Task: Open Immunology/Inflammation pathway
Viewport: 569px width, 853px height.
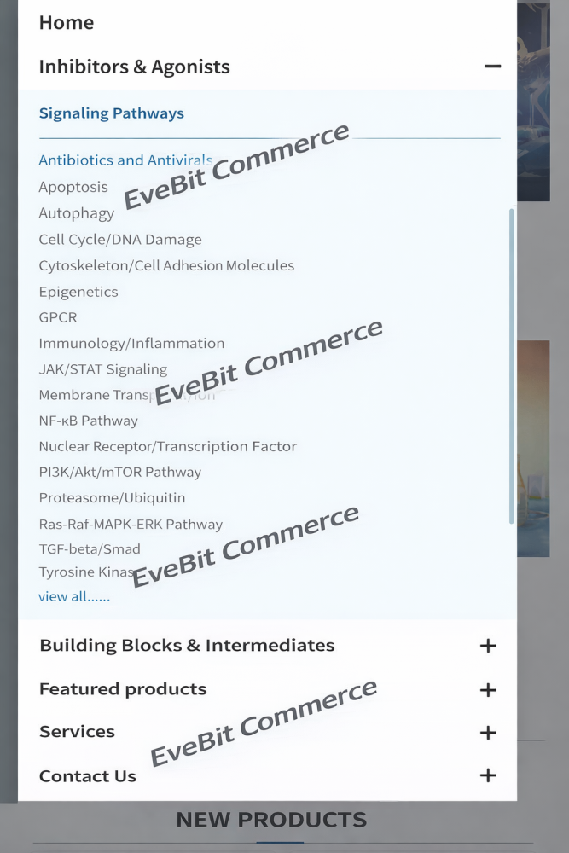Action: tap(131, 343)
